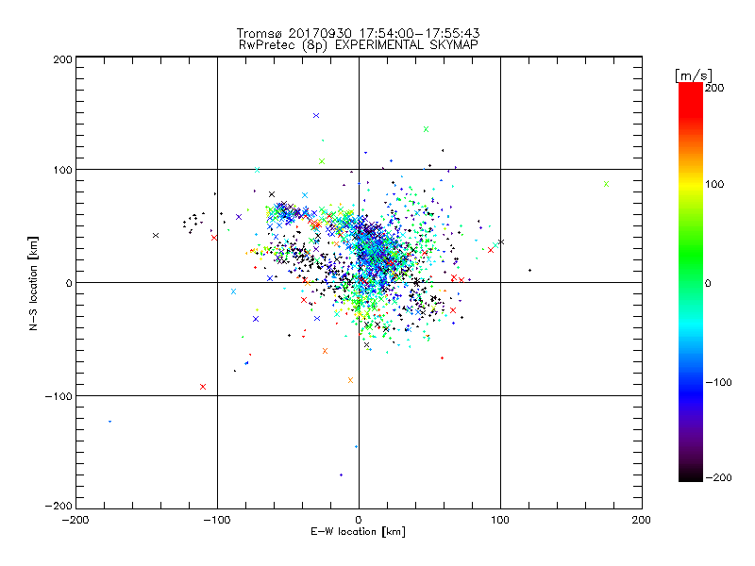Select the lime X marker near -26, 107 km
Image resolution: width=755 pixels, height=566 pixels.
tap(322, 161)
